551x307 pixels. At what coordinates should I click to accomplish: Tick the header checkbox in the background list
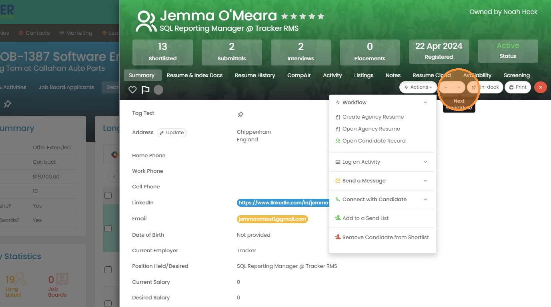pyautogui.click(x=108, y=196)
